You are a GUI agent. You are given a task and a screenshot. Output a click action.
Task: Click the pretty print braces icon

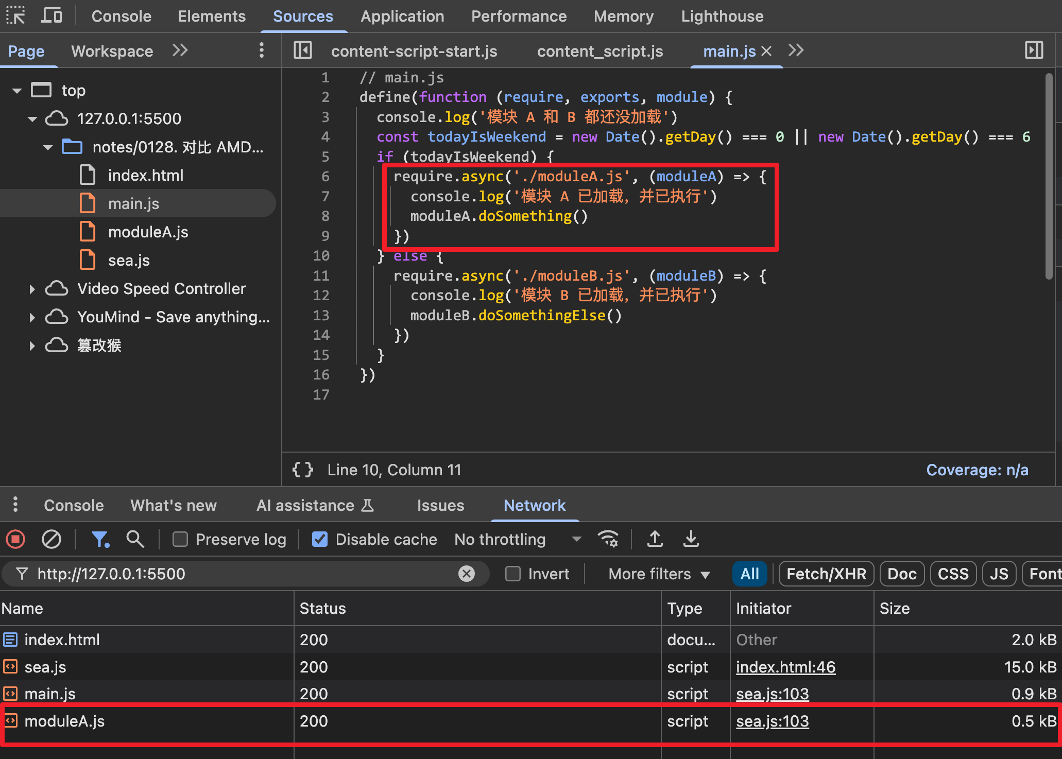303,470
